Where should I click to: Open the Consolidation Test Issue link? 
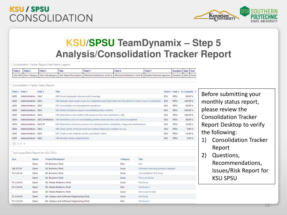pyautogui.click(x=151, y=173)
